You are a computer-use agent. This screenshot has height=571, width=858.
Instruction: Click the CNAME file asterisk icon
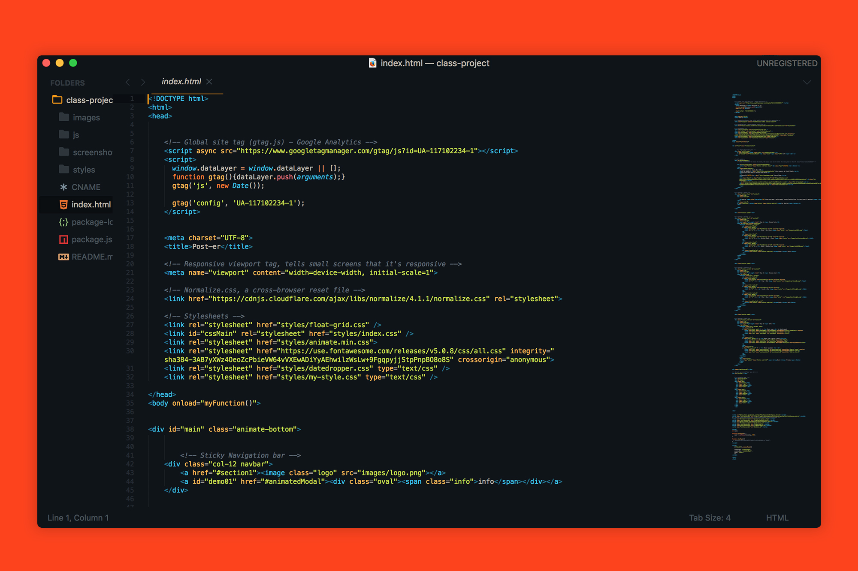click(x=63, y=187)
